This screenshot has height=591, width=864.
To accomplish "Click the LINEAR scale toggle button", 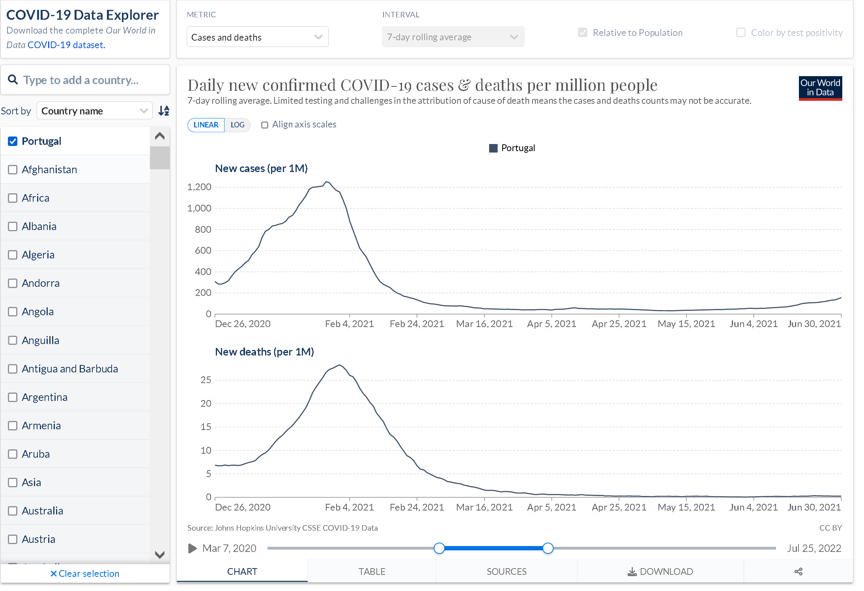I will tap(205, 124).
